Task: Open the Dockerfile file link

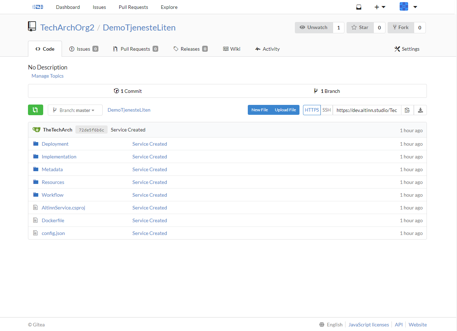Action: (53, 220)
